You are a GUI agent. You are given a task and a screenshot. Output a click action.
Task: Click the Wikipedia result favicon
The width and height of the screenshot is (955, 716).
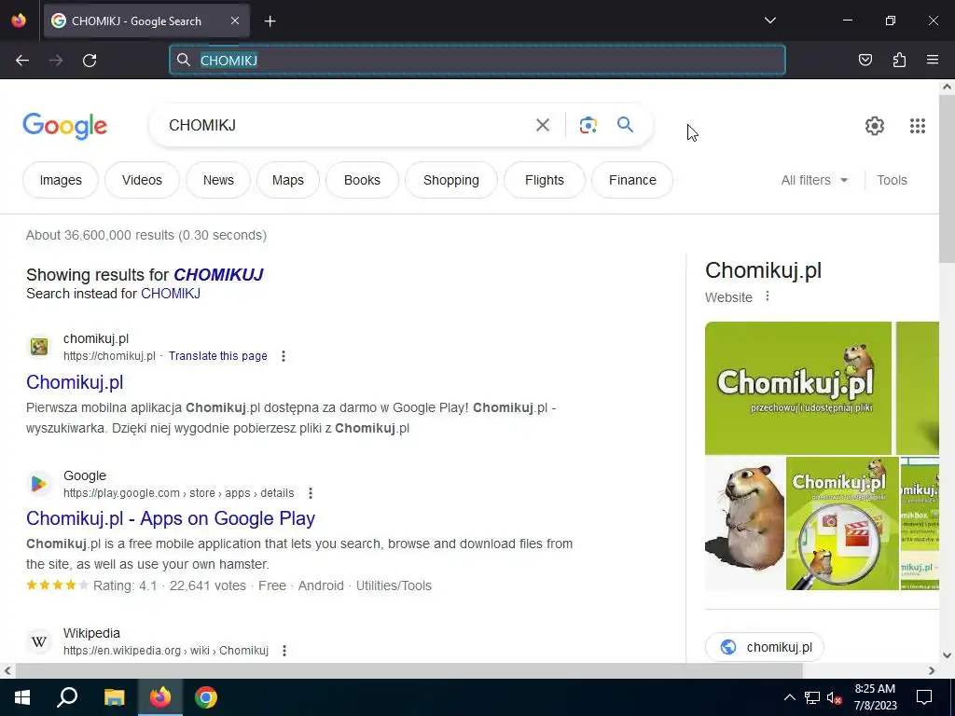(39, 641)
